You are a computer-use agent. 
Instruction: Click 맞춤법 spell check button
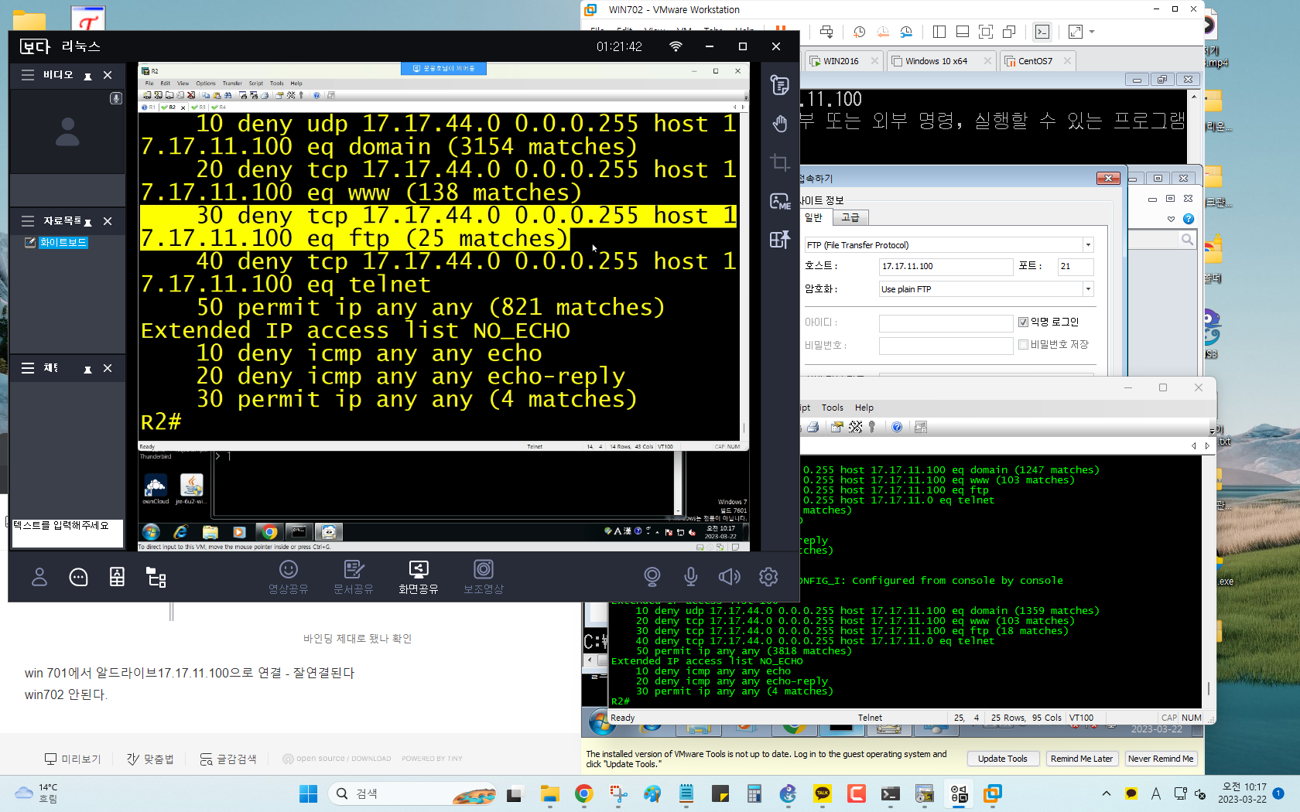[x=150, y=759]
